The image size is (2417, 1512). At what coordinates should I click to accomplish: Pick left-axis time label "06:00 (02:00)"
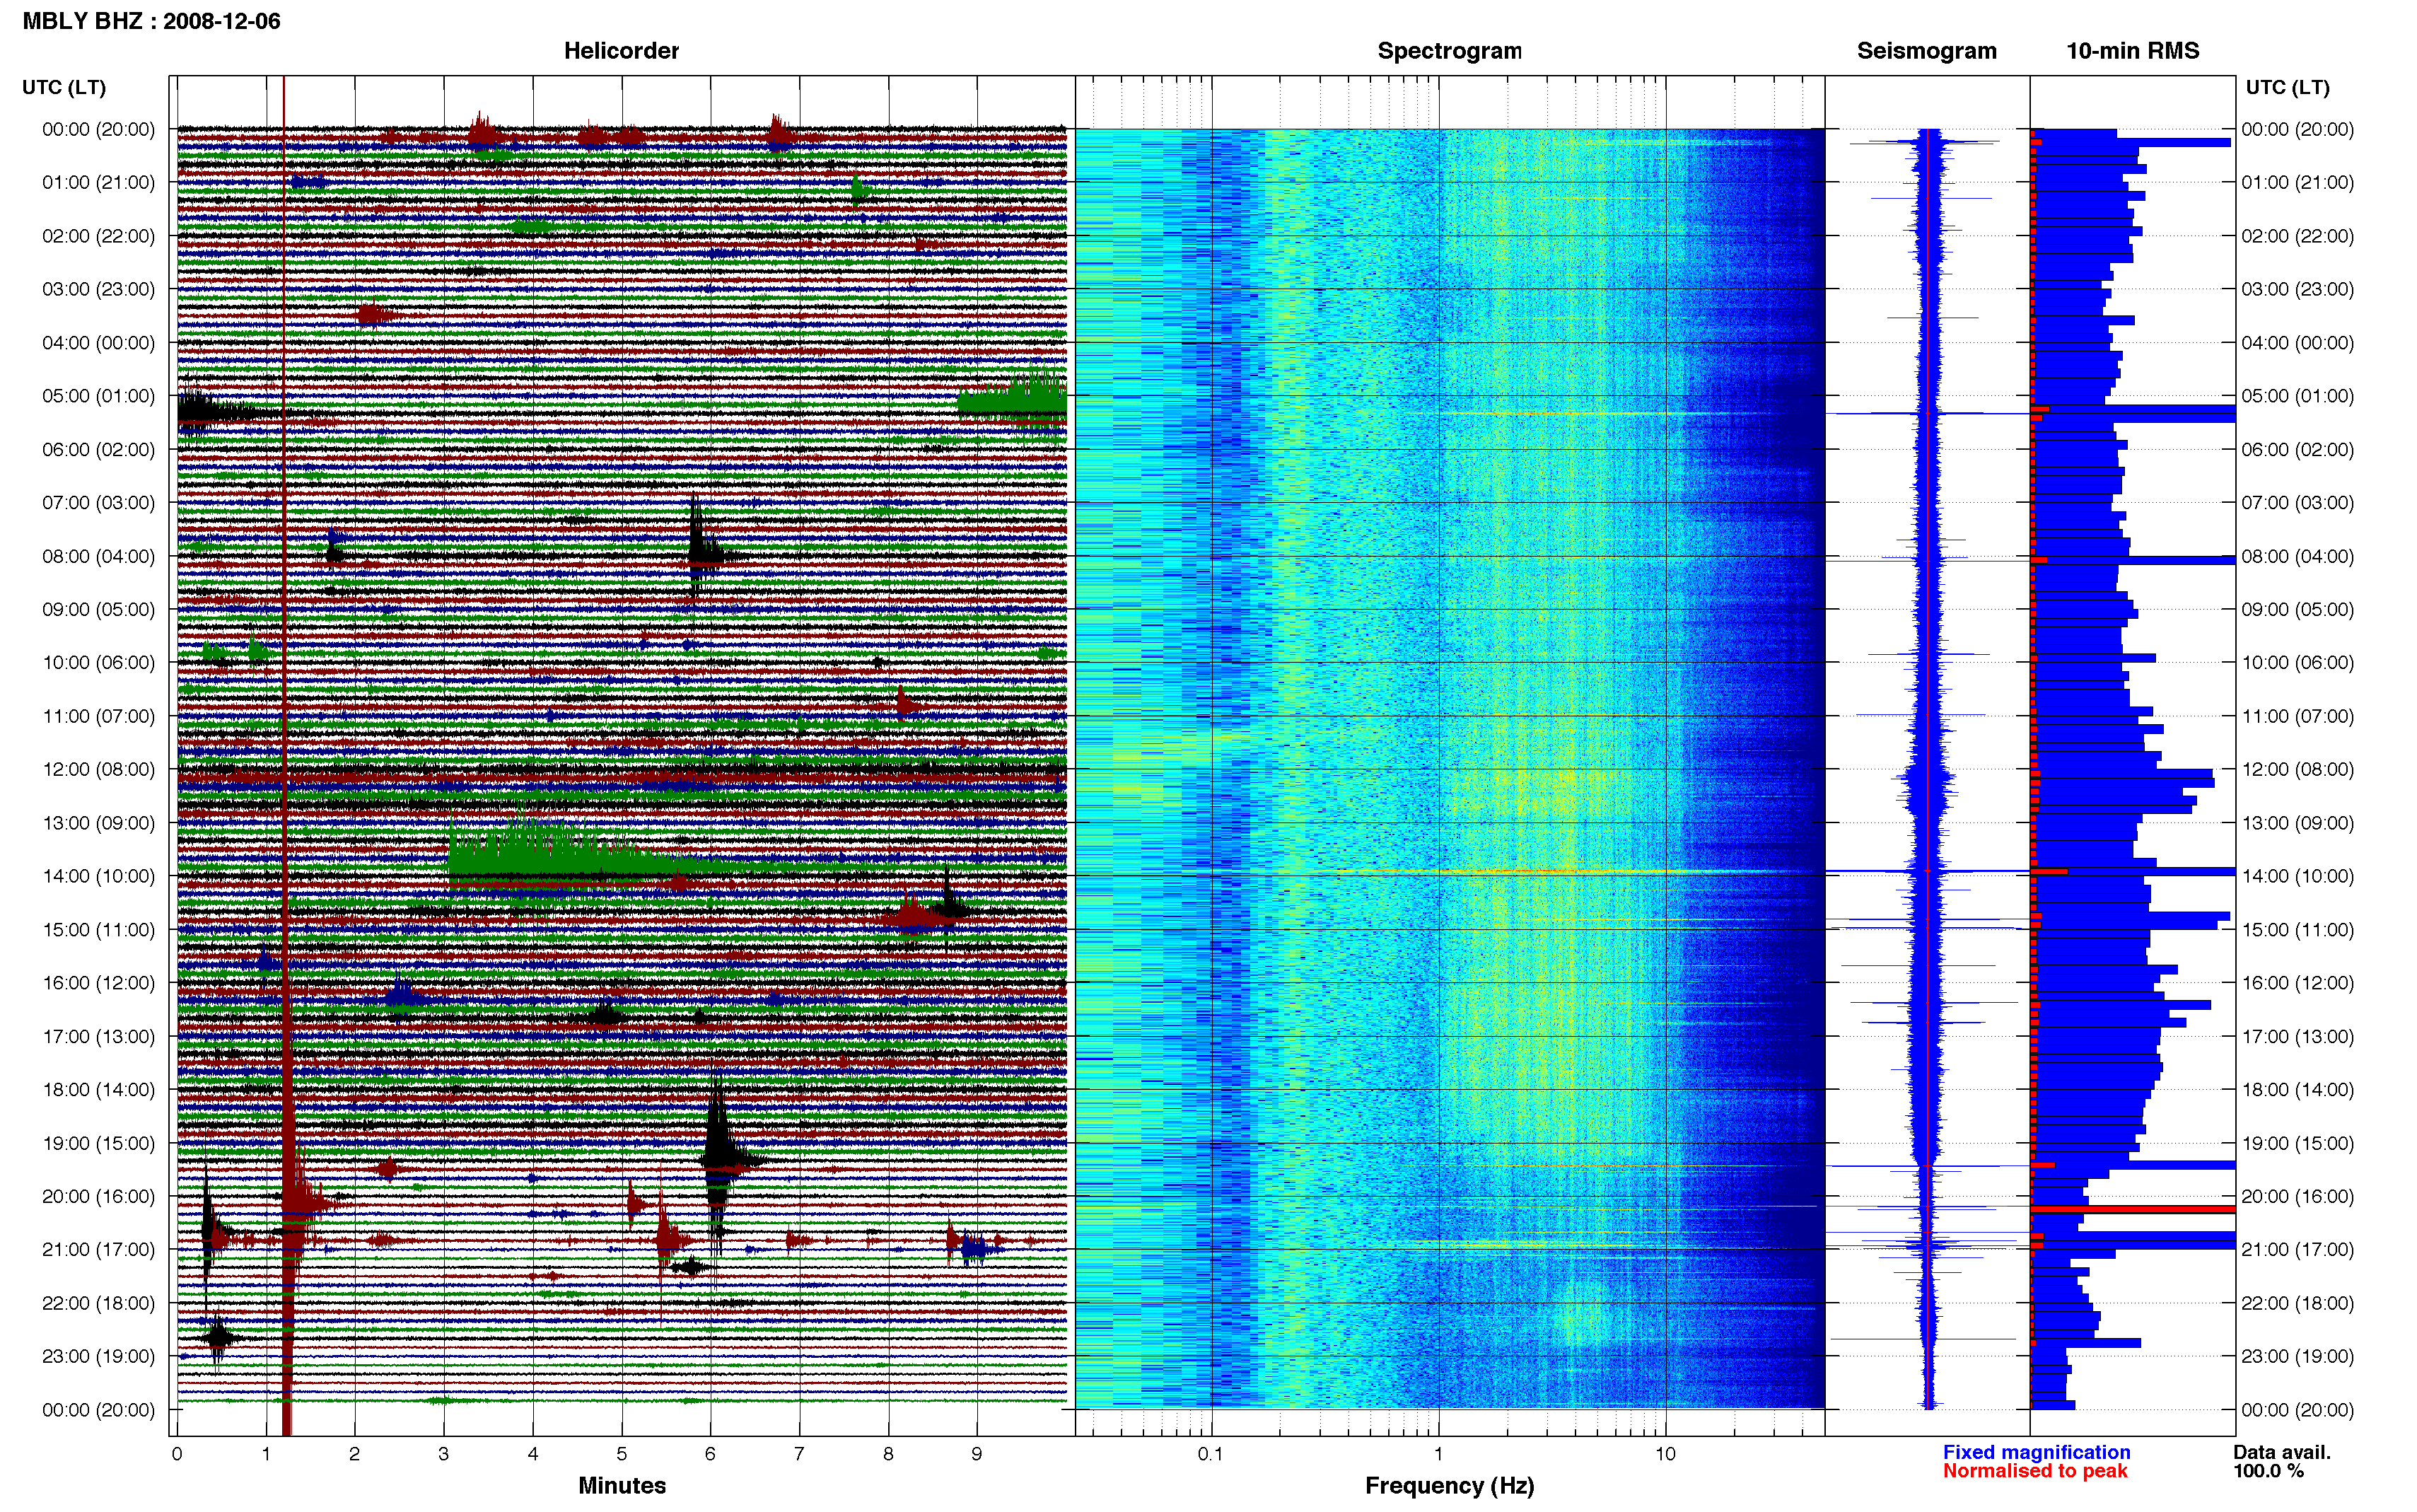point(98,449)
